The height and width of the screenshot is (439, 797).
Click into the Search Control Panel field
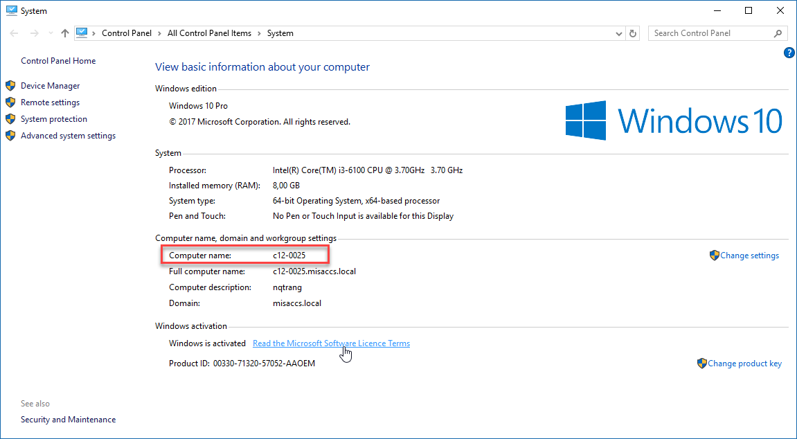point(710,33)
